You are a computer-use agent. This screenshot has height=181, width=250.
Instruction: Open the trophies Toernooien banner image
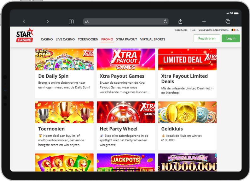64,112
